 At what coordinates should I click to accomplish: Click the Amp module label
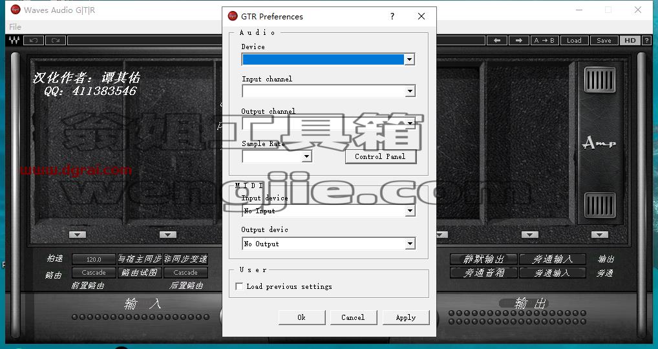click(599, 143)
